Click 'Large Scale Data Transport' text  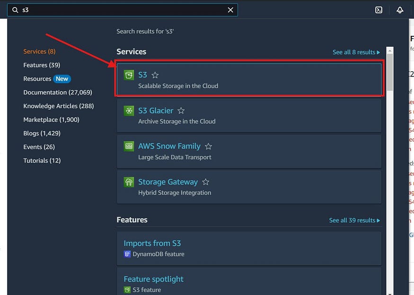click(x=175, y=157)
